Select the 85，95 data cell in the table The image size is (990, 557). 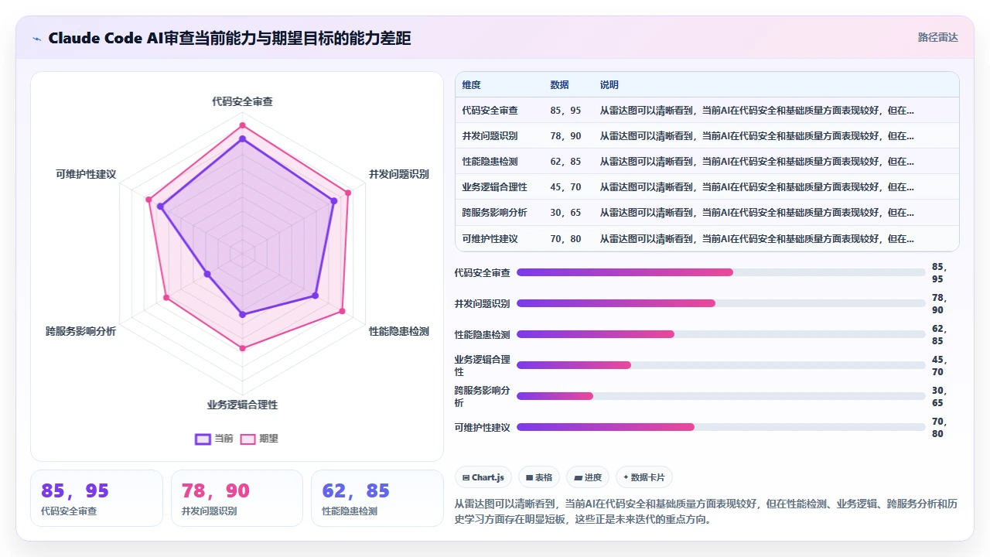coord(565,111)
